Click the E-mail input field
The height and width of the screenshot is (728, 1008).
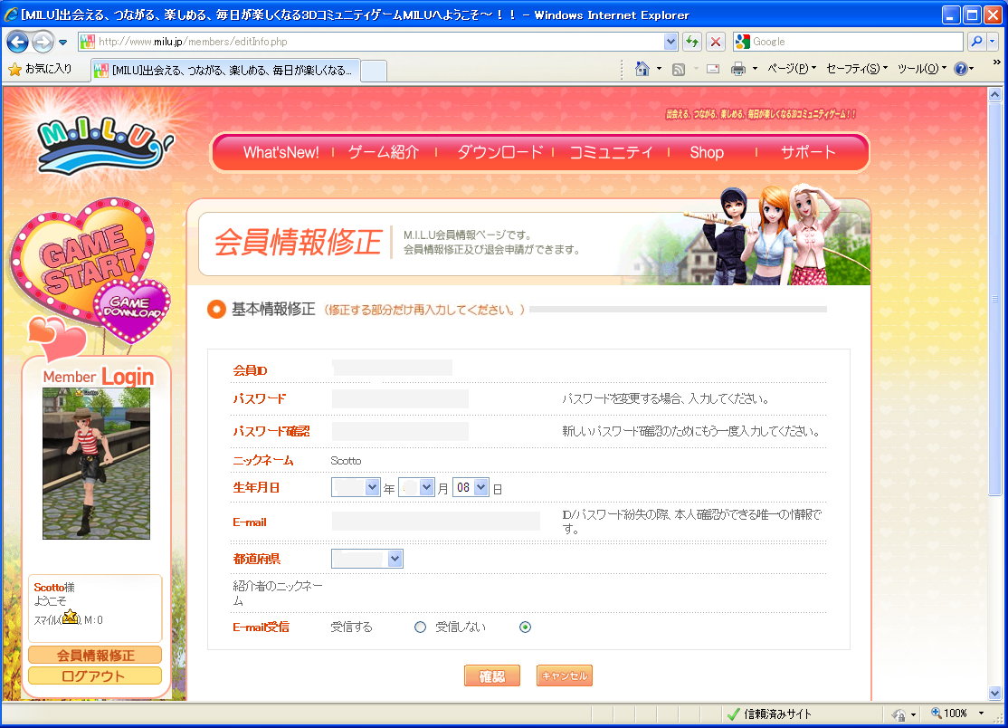coord(435,521)
